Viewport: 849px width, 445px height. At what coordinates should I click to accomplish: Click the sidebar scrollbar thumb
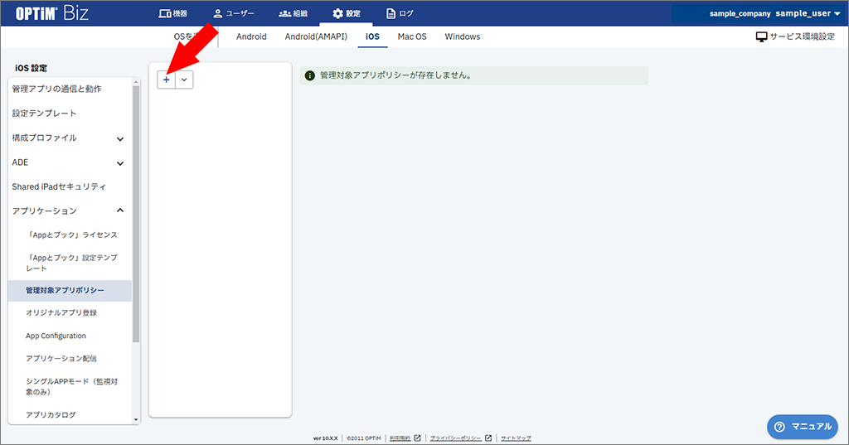[x=136, y=214]
